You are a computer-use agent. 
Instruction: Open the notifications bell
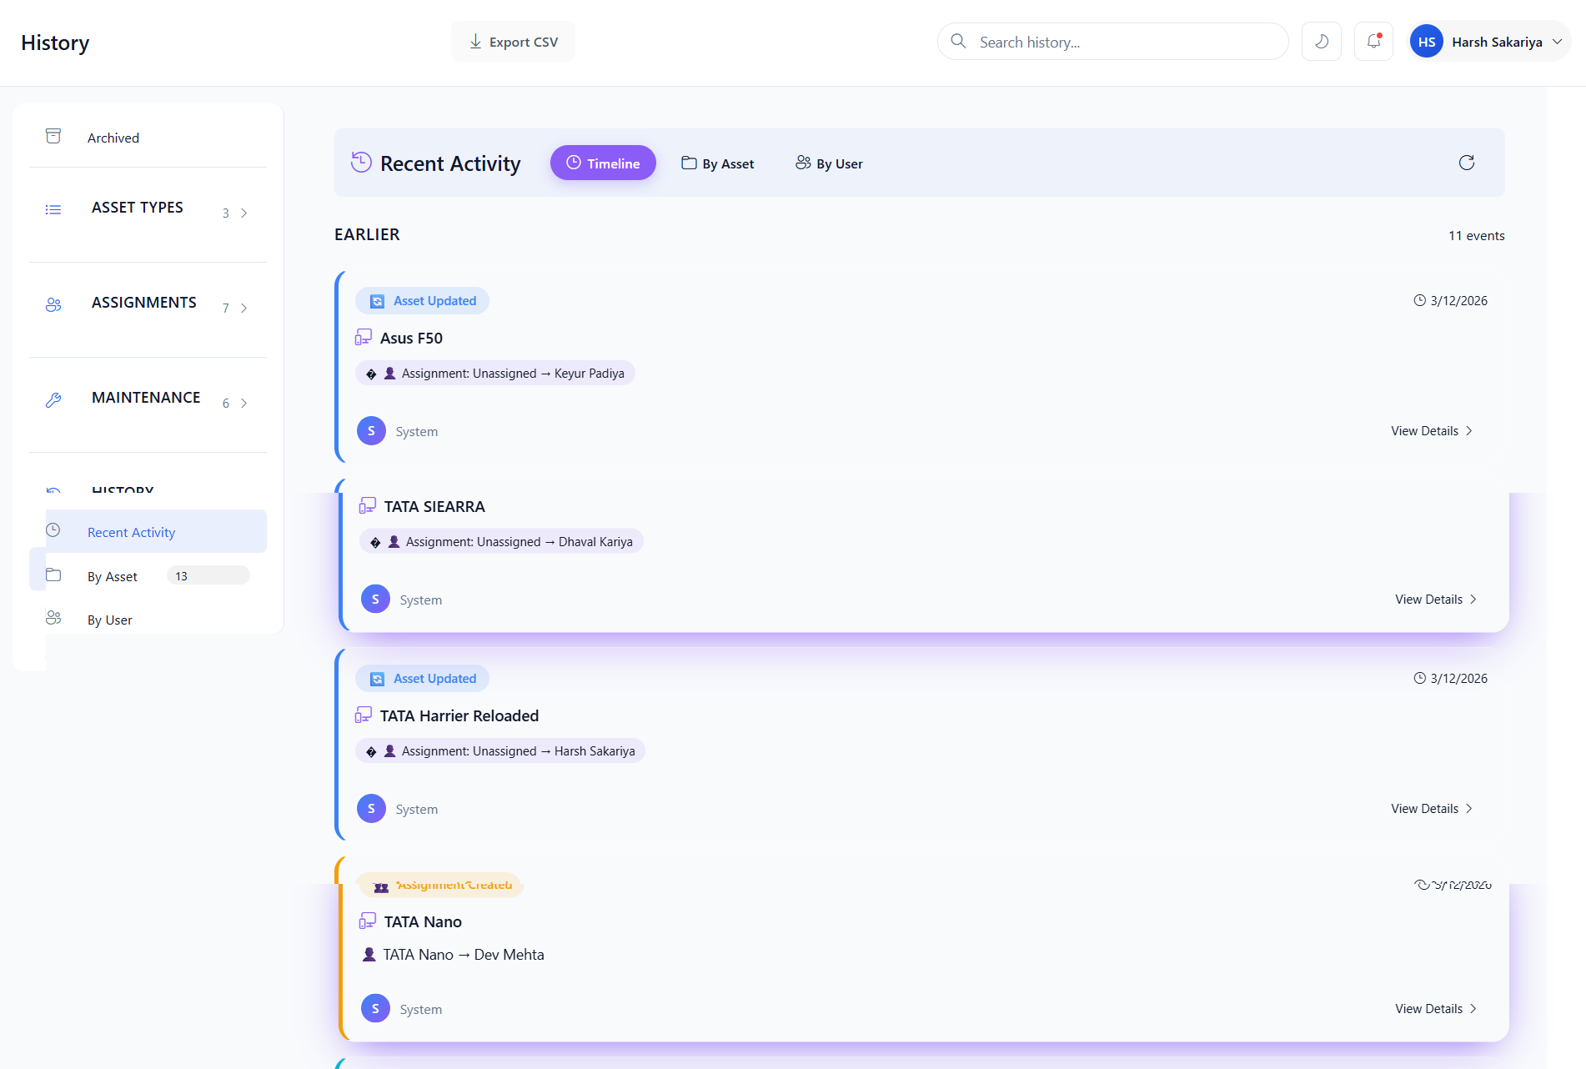coord(1373,40)
